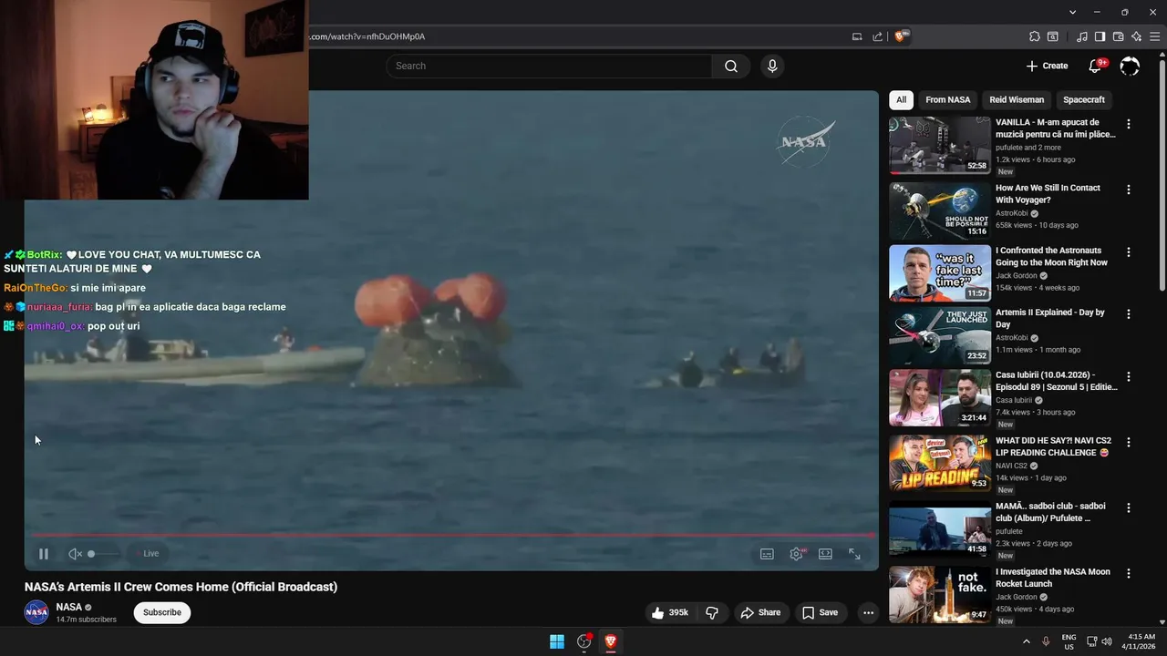
Task: Enter full screen video mode
Action: pos(854,554)
